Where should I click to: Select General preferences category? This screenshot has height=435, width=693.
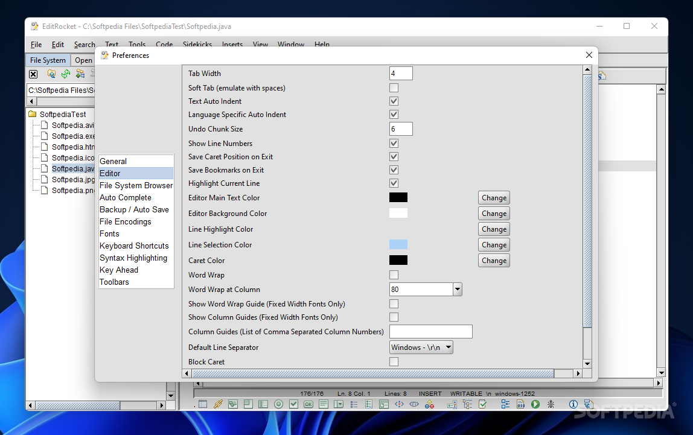pos(136,161)
